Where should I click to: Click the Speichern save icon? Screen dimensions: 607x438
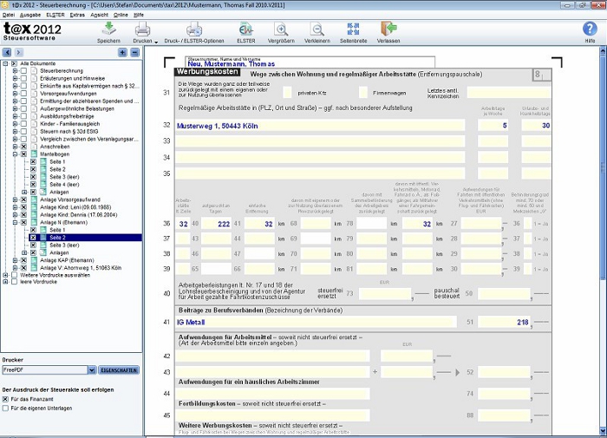[x=108, y=29]
